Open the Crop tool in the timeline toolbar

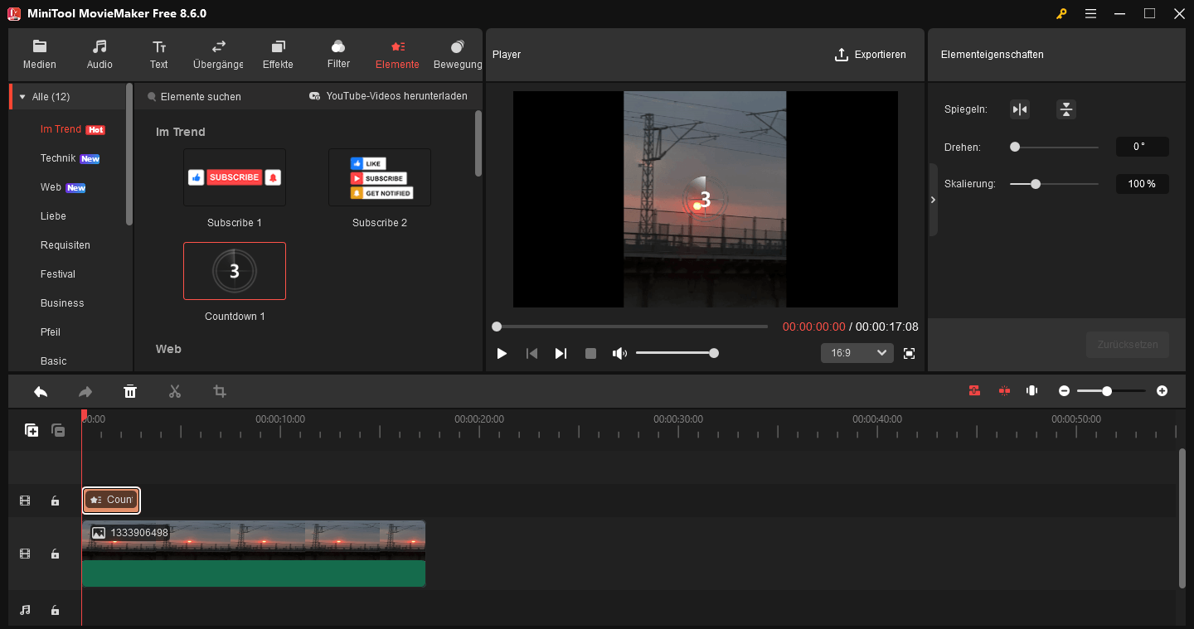[219, 390]
